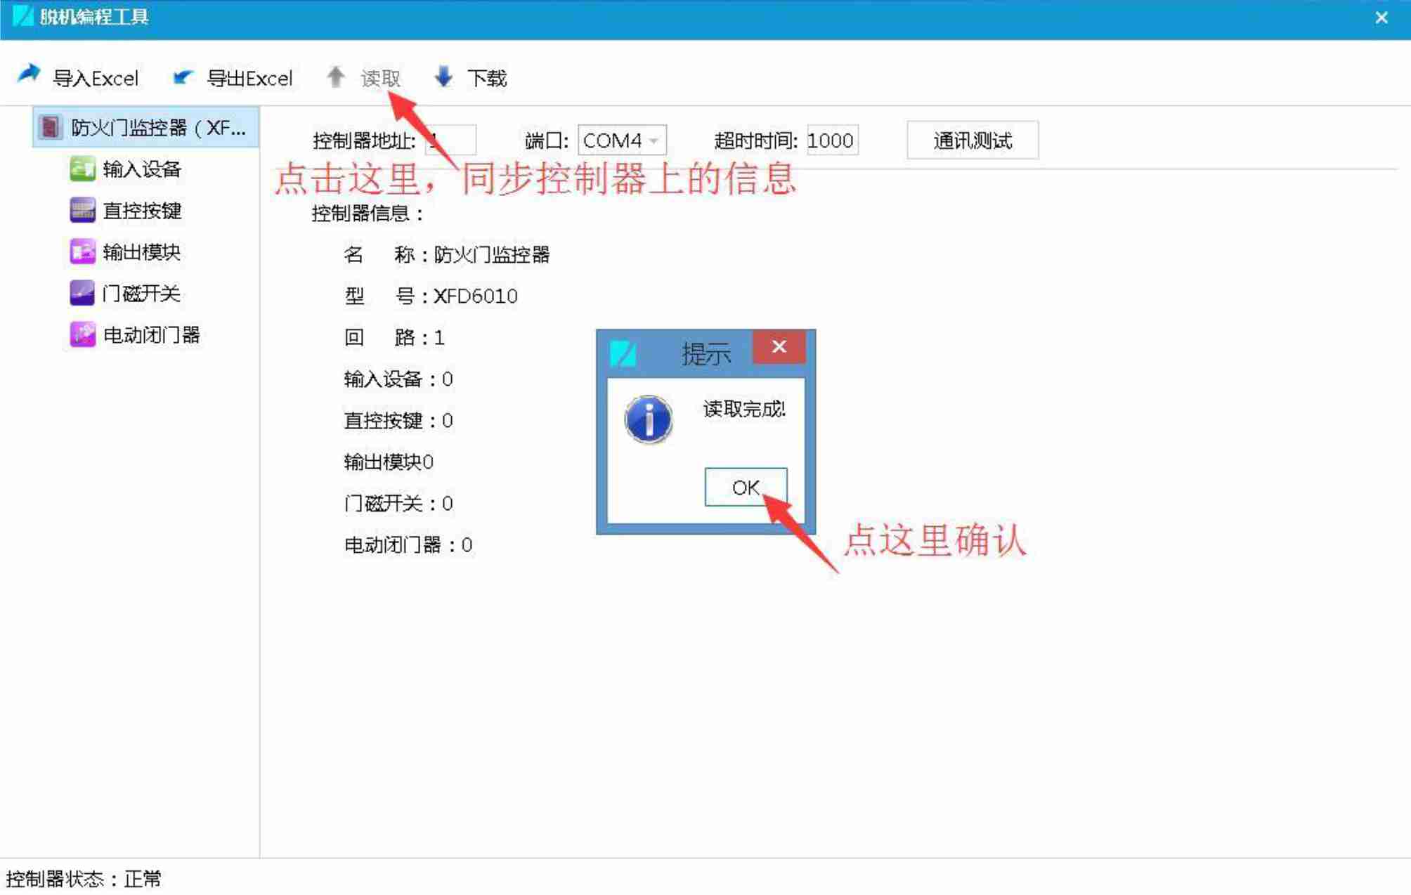Click the Download (下载) down-arrow icon
This screenshot has height=895, width=1411.
point(443,77)
